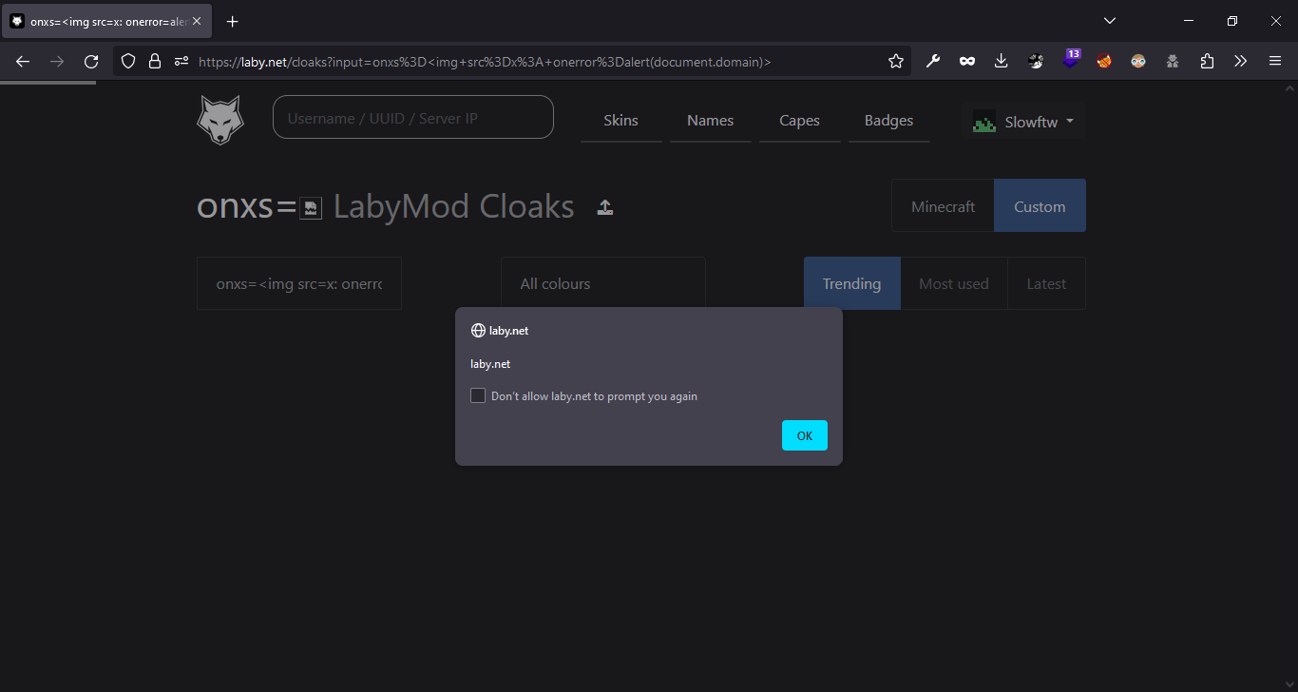Click the padlock site security icon
The image size is (1298, 692).
[155, 61]
